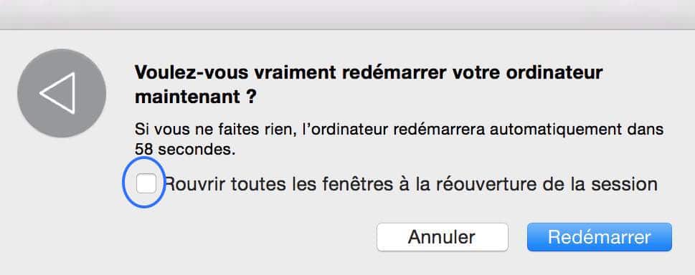Cancel the restart with Annuler

(x=442, y=237)
